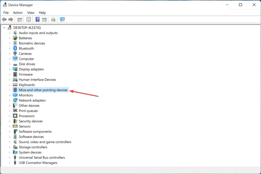This screenshot has width=261, height=174.
Task: Click the Bluetooth category icon
Action: point(15,48)
